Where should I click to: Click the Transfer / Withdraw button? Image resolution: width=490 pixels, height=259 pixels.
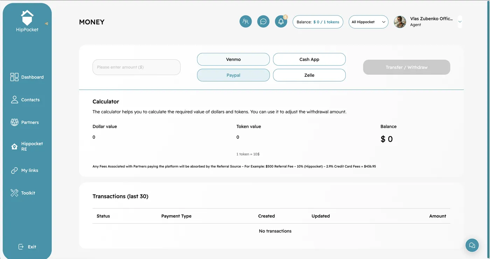coord(407,67)
